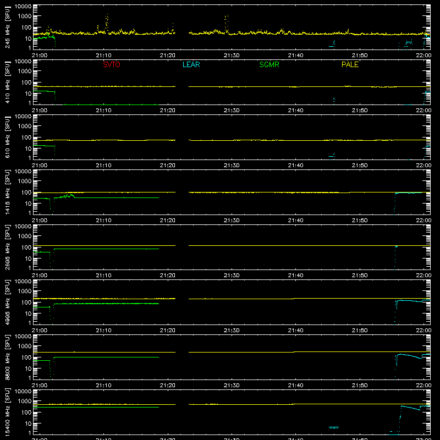Click the 10 flux tick label of the 15400 MHz panel
This screenshot has width=440, height=440.
[x=28, y=424]
